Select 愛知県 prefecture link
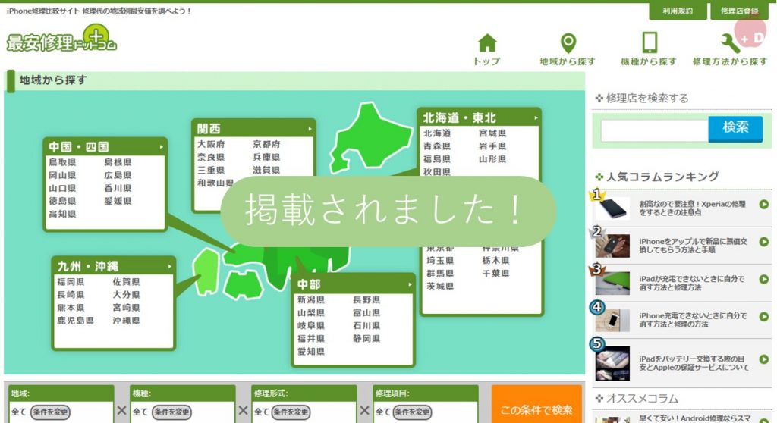Viewport: 777px width, 423px height. (x=310, y=352)
